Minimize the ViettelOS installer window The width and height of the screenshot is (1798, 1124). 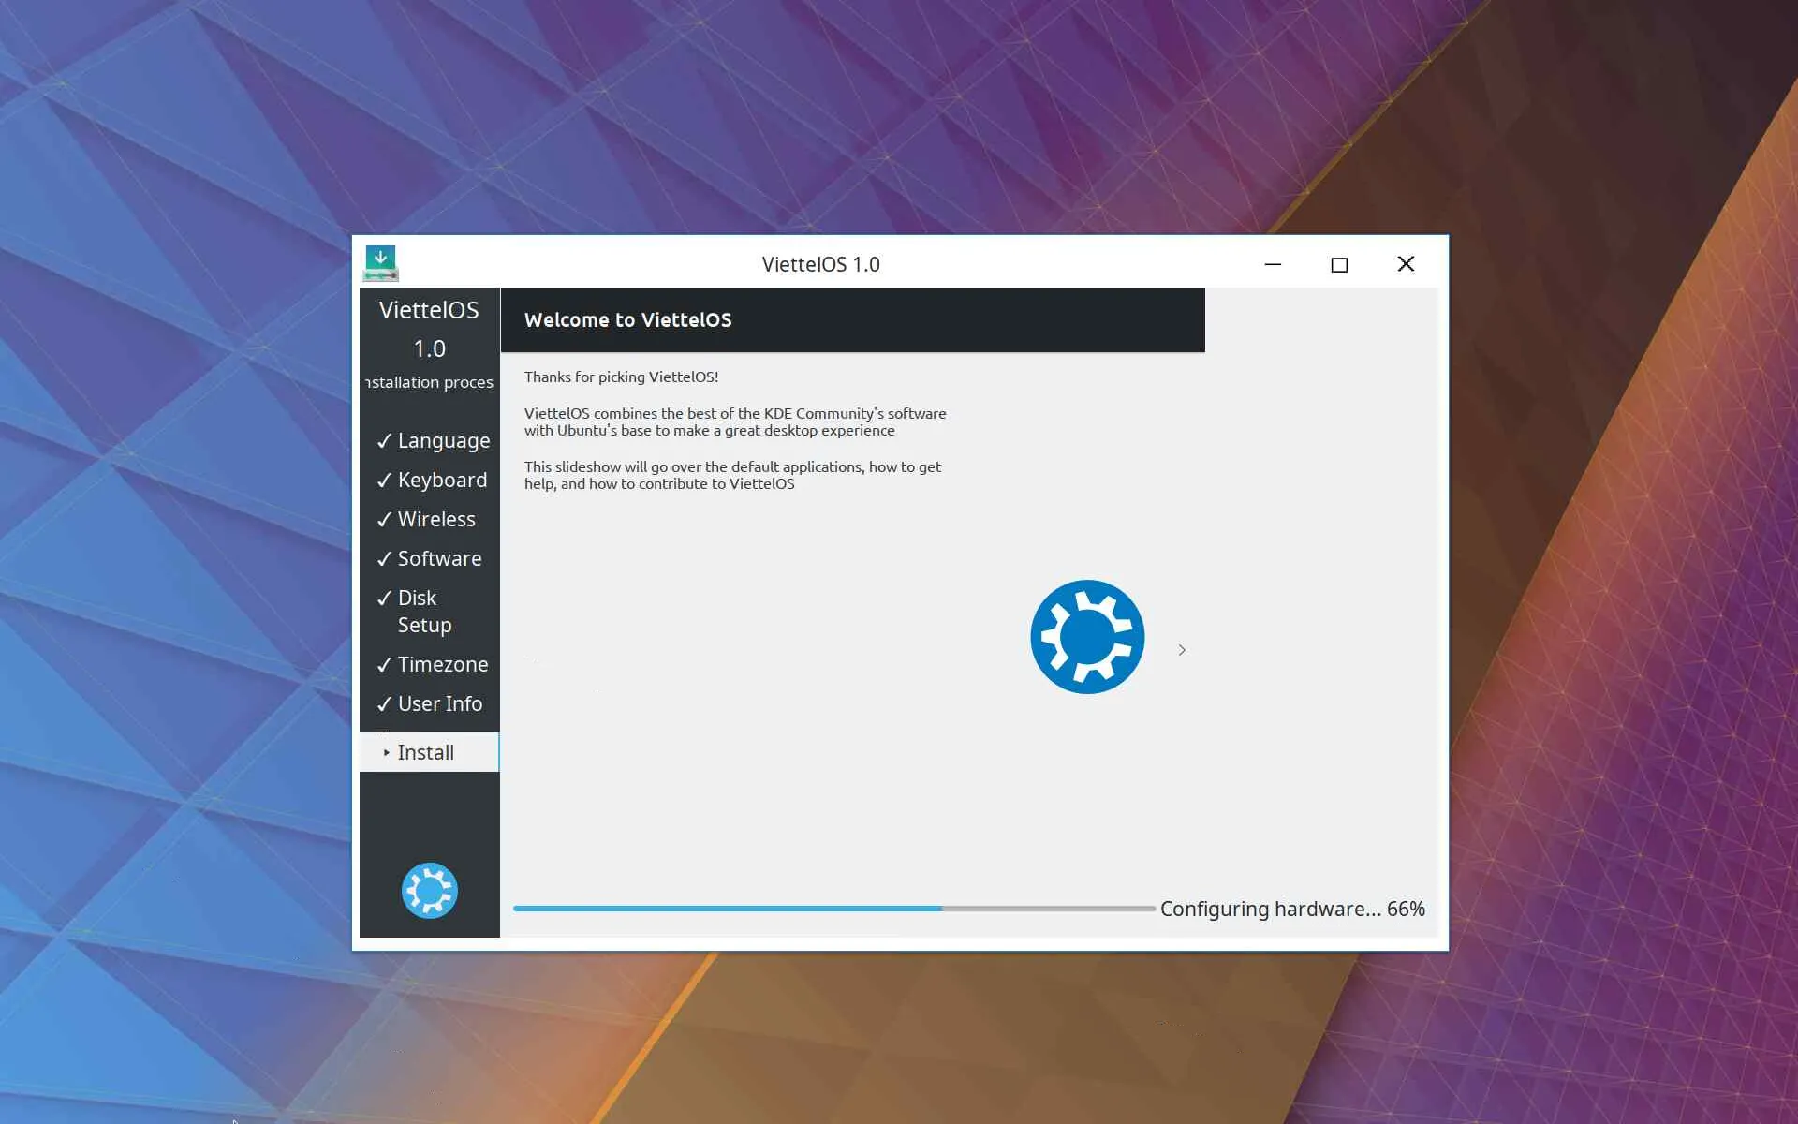(x=1273, y=265)
